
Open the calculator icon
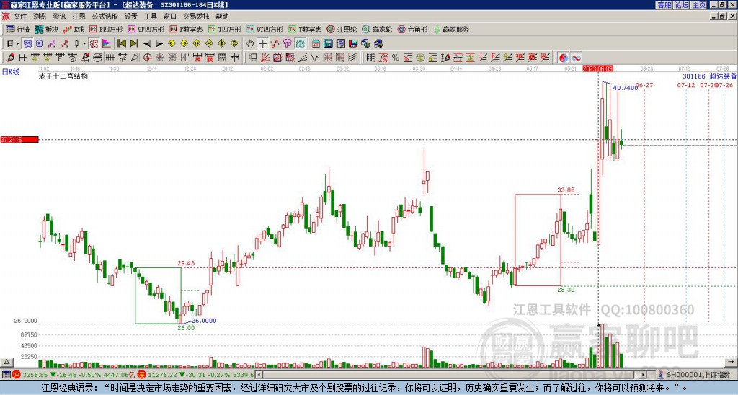[x=328, y=44]
